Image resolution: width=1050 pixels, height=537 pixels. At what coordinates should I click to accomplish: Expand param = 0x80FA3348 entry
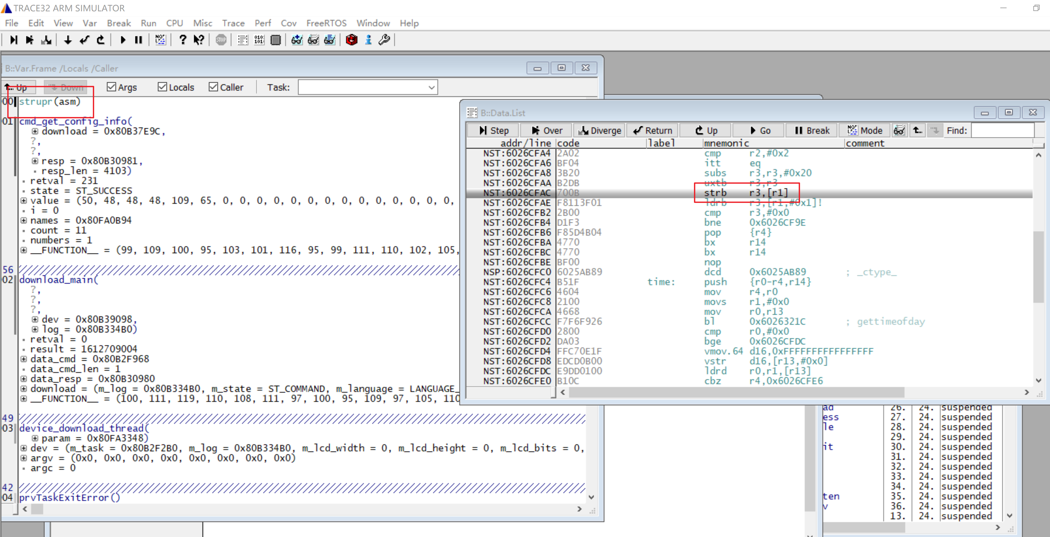click(x=35, y=438)
